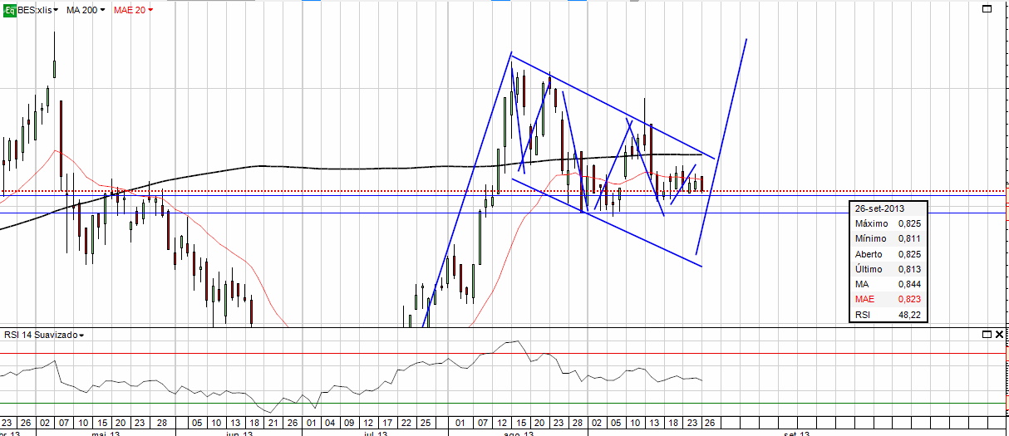Screen dimensions: 1009x436
Task: Close the RSI indicator panel
Action: pos(998,334)
